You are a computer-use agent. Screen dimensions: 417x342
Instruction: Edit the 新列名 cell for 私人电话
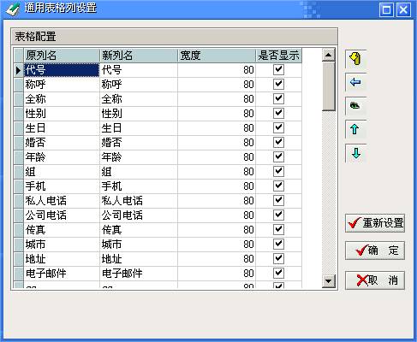[x=139, y=201]
